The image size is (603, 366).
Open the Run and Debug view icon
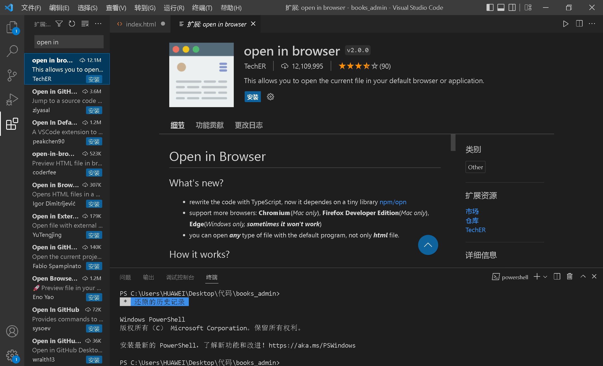tap(12, 99)
